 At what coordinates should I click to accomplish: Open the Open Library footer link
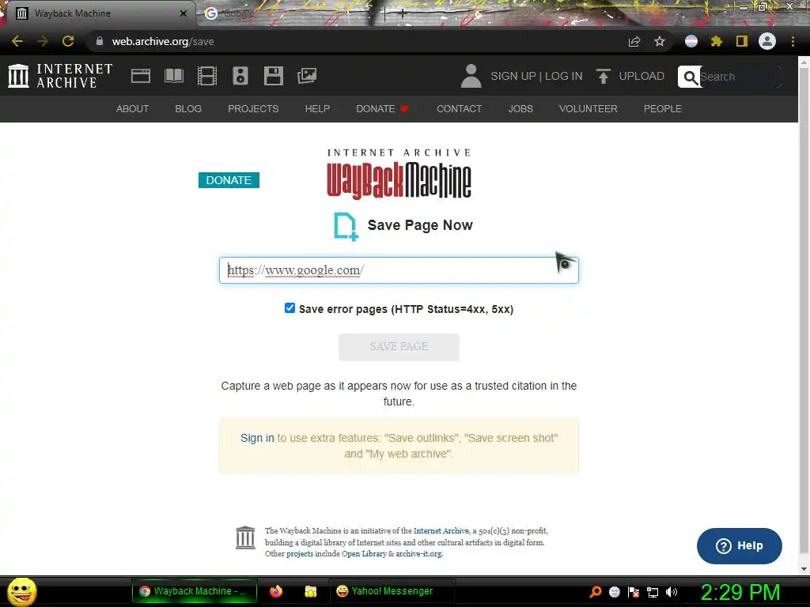364,553
